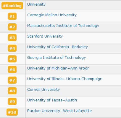Click the #2 rank badge

point(12,27)
